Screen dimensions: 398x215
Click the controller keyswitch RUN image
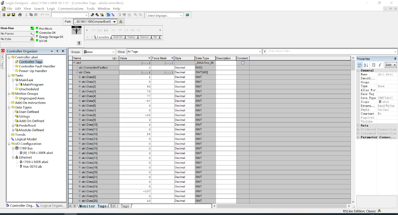(x=76, y=30)
